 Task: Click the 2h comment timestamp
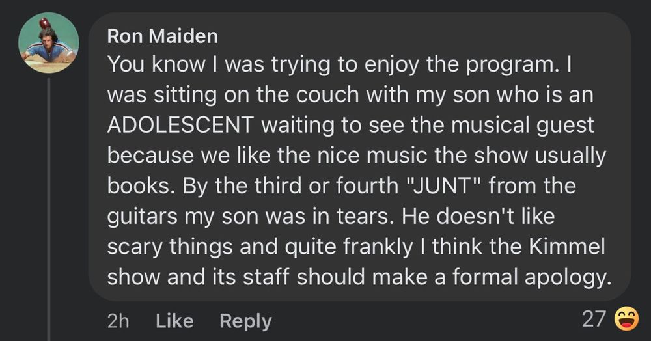[x=117, y=321]
